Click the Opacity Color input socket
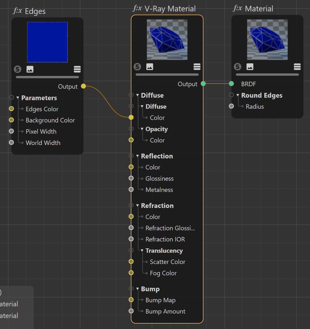This screenshot has width=310, height=329. pos(131,140)
